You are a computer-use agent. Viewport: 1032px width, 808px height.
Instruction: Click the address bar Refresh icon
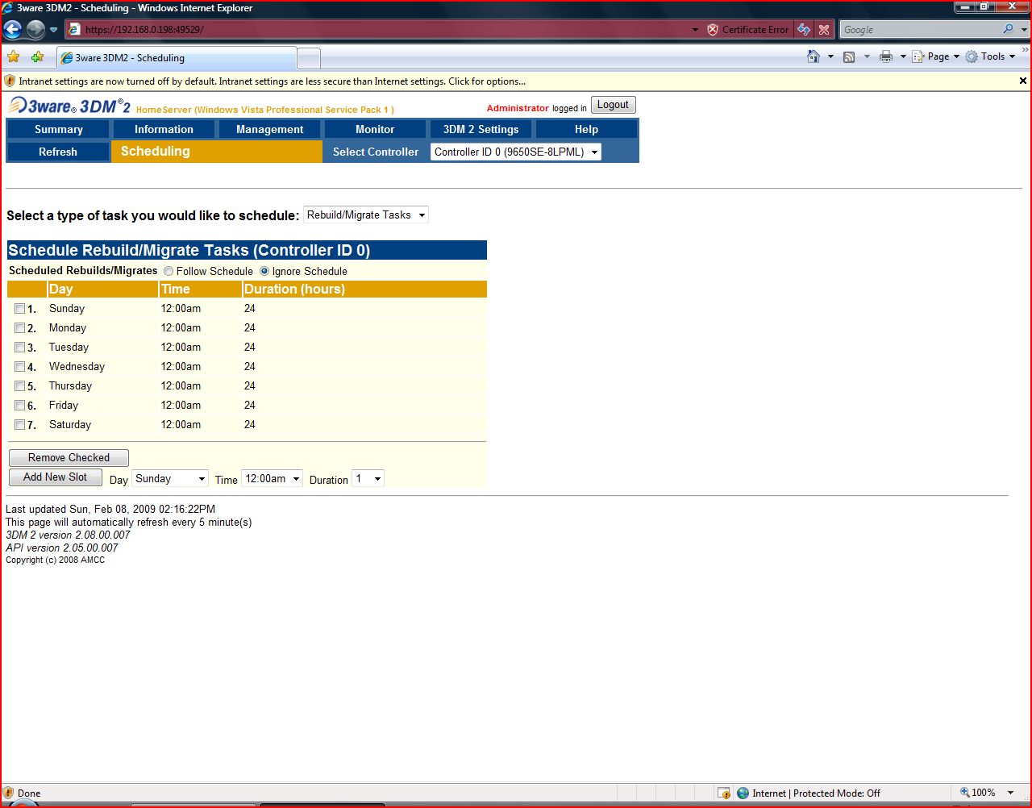(x=804, y=30)
